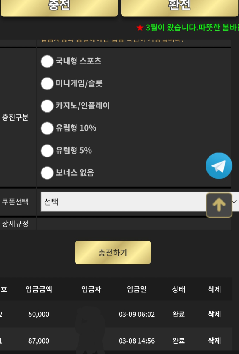Viewport: 239px width, 354px height.
Task: Click the 입금일 column header
Action: [x=137, y=289]
